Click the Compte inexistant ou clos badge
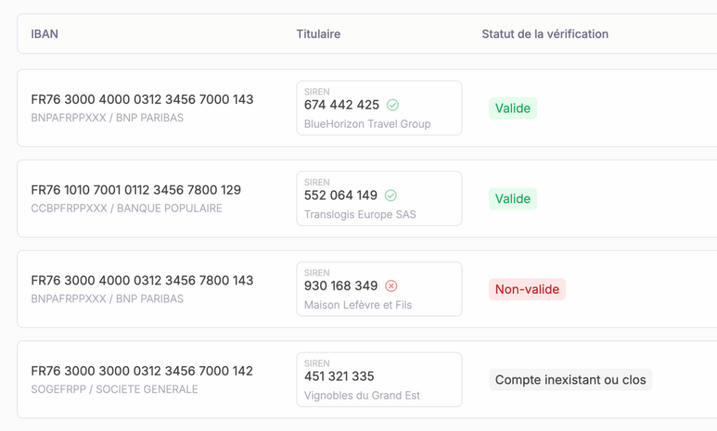Image resolution: width=717 pixels, height=431 pixels. 571,380
